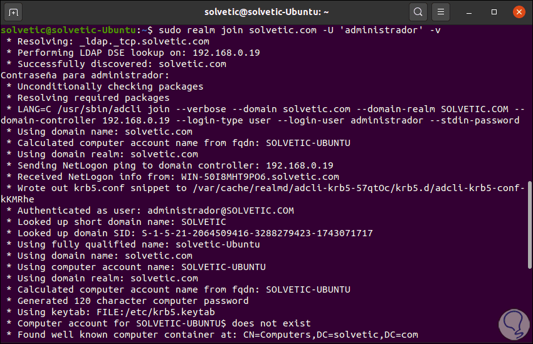Click the search icon in title bar

[x=418, y=11]
